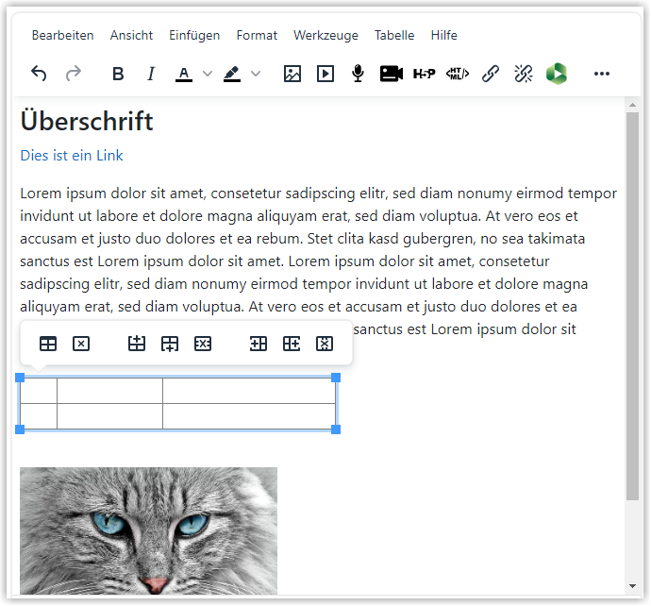Apply the text color button

pyautogui.click(x=184, y=74)
